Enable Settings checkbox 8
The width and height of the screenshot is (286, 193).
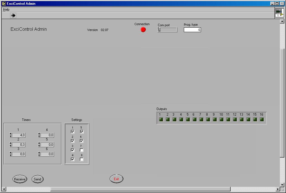(x=81, y=159)
